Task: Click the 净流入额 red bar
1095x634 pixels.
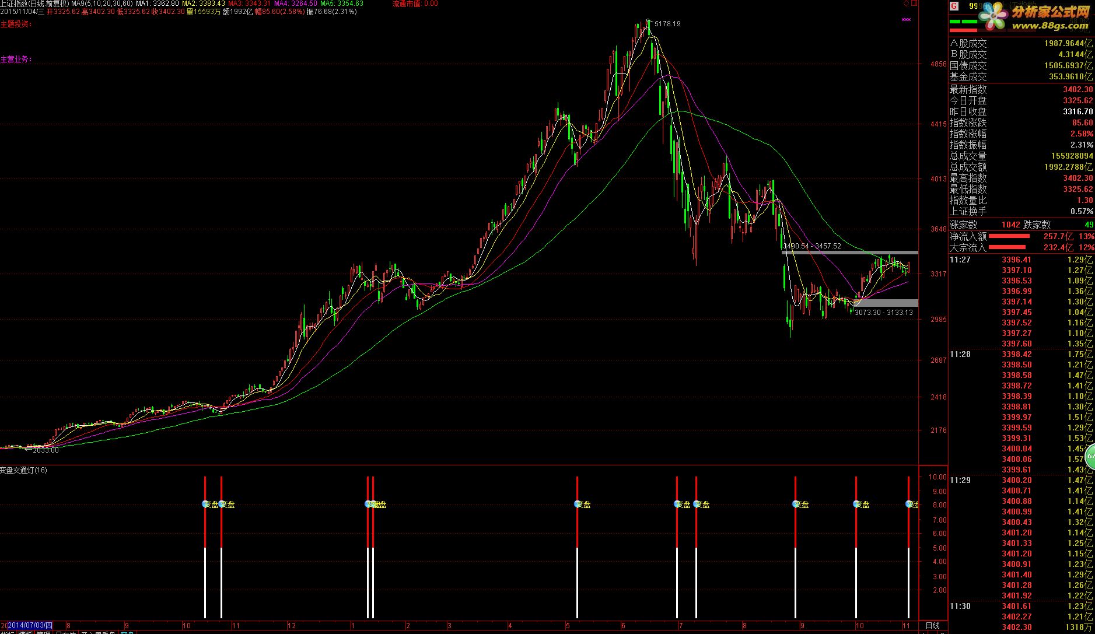Action: [x=1009, y=236]
